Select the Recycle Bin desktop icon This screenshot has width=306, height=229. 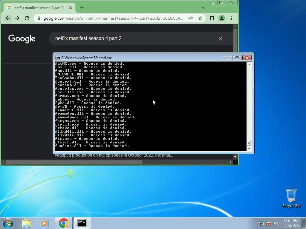[x=291, y=198]
